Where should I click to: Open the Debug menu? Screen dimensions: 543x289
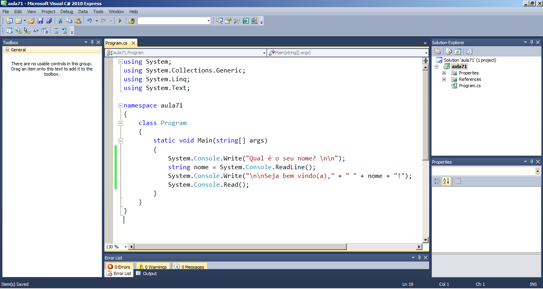tap(67, 12)
